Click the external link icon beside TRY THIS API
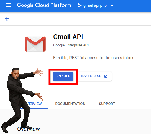Screen dimensions: 151x134 106,76
